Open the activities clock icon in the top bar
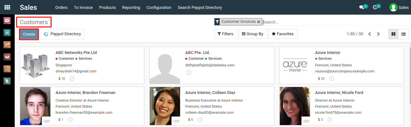The image size is (411, 127). pyautogui.click(x=375, y=7)
